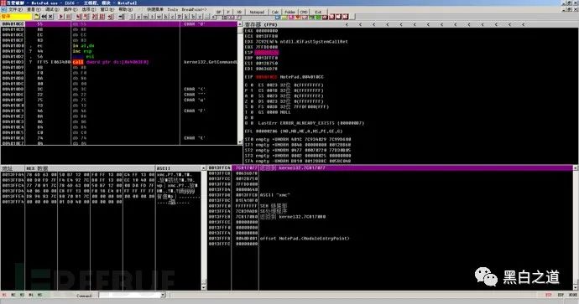Open the 文件 (File) menu
Image resolution: width=579 pixels, height=304 pixels.
pyautogui.click(x=15, y=9)
